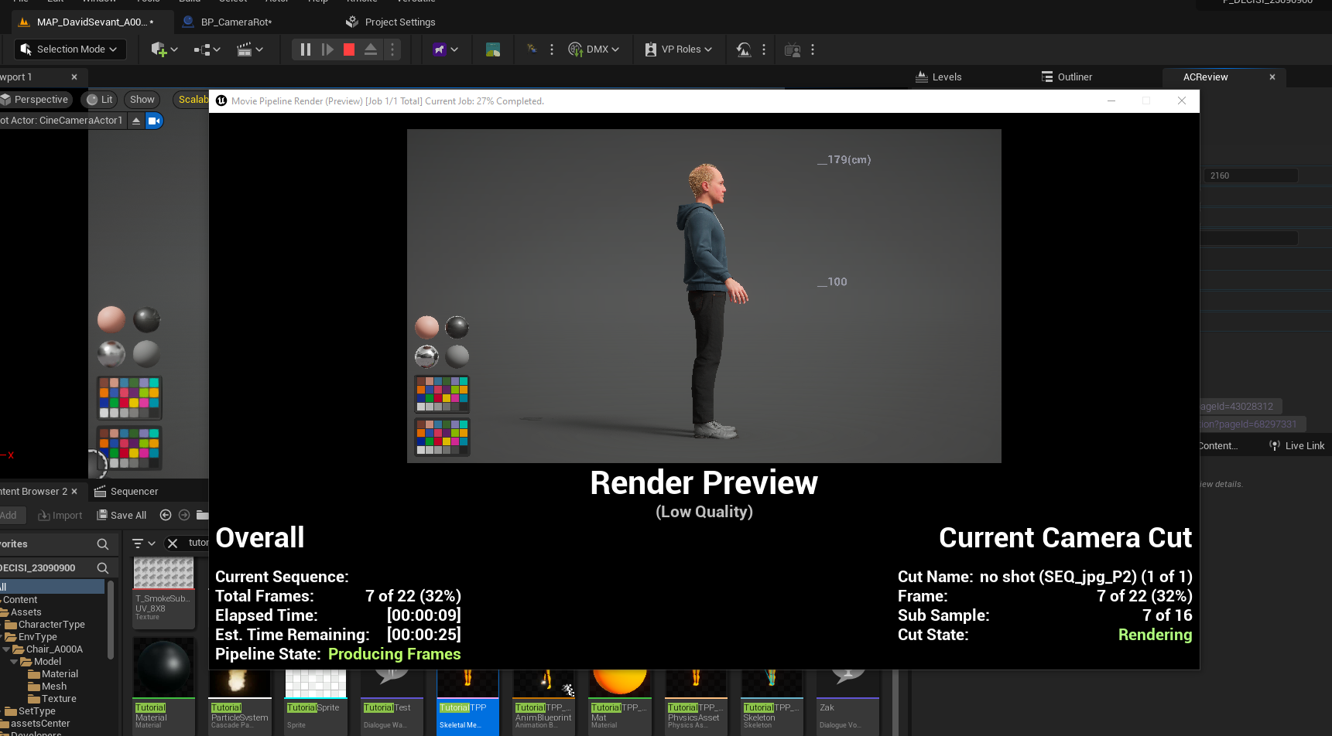Eject from CineCameraActor1 pilot mode
Viewport: 1332px width, 736px height.
coord(136,121)
